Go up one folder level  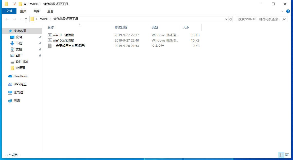click(x=26, y=19)
